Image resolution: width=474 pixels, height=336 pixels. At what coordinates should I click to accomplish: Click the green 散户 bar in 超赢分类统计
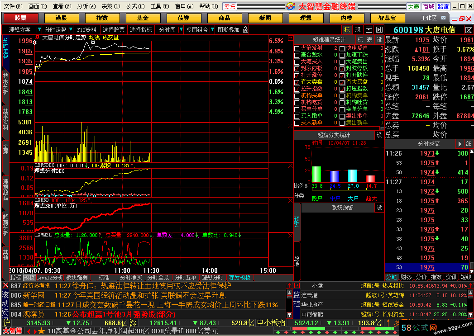pos(316,175)
